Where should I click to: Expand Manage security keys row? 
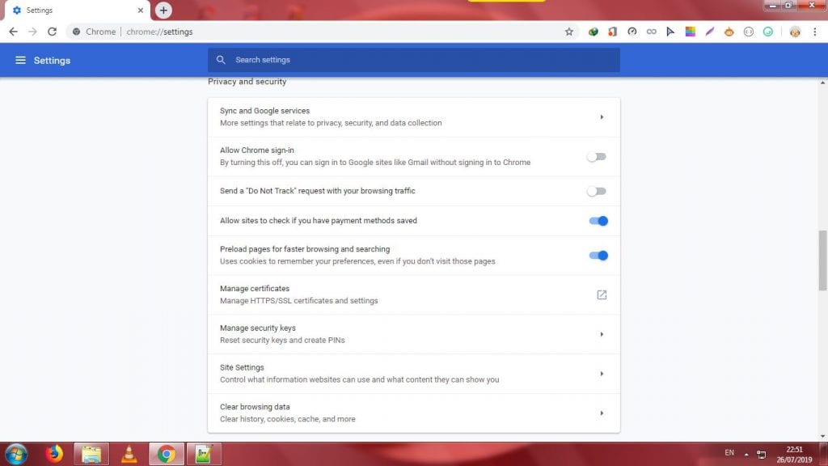pyautogui.click(x=602, y=334)
